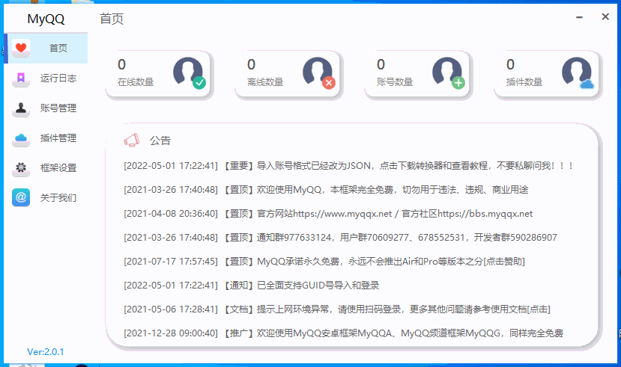Viewport: 621px width, 367px height.
Task: Close the MyQQ window
Action: coord(605,16)
